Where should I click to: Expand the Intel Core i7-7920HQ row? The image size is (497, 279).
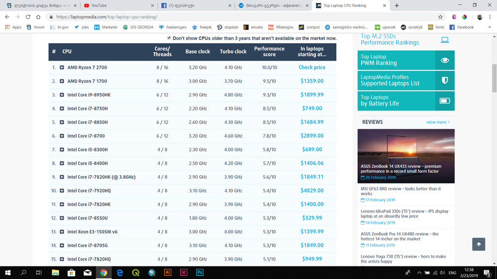(62, 191)
